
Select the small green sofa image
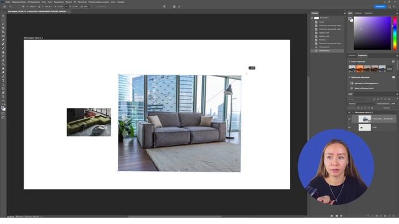[x=89, y=122]
